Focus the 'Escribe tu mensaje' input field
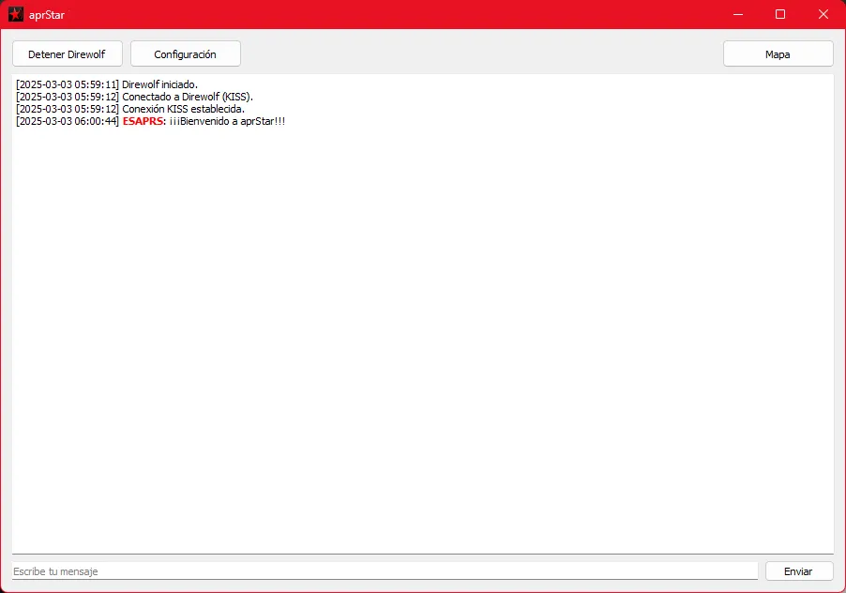Image resolution: width=846 pixels, height=593 pixels. [385, 571]
